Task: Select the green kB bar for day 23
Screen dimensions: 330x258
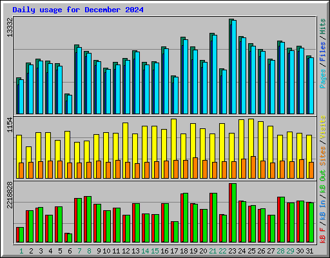Action: click(234, 213)
